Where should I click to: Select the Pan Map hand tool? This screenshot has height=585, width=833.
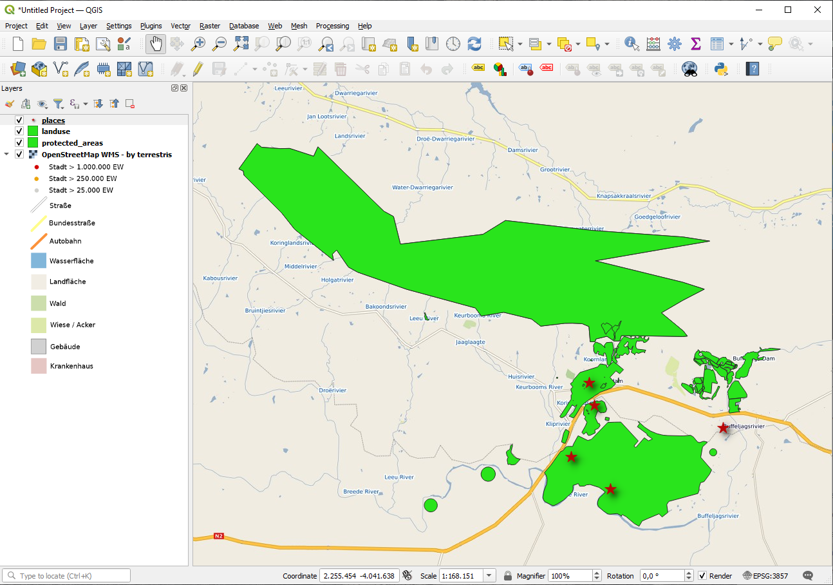click(x=155, y=44)
